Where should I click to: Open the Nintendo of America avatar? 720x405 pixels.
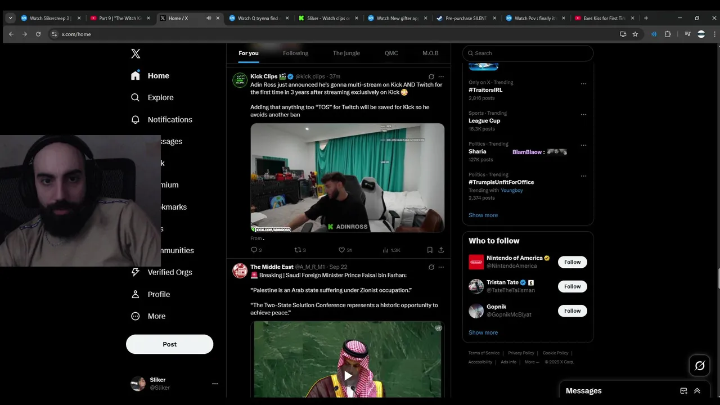tap(476, 262)
